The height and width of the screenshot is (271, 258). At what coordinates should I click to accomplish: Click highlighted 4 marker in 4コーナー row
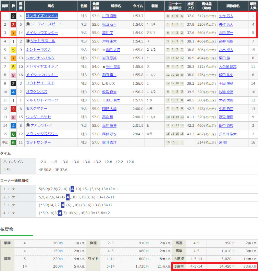pyautogui.click(x=60, y=213)
